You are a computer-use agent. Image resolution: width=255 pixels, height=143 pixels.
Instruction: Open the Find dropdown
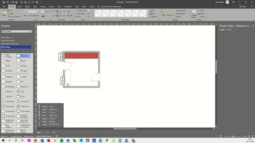pyautogui.click(x=202, y=11)
